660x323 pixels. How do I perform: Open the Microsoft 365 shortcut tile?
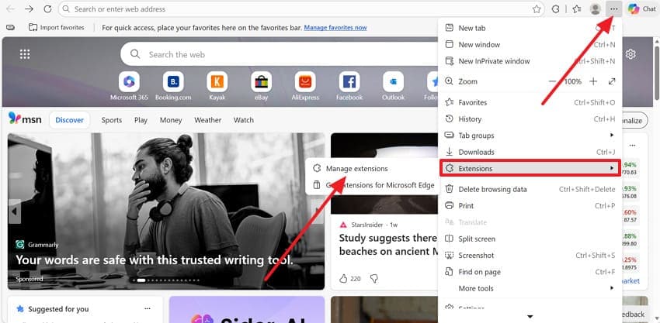(129, 86)
